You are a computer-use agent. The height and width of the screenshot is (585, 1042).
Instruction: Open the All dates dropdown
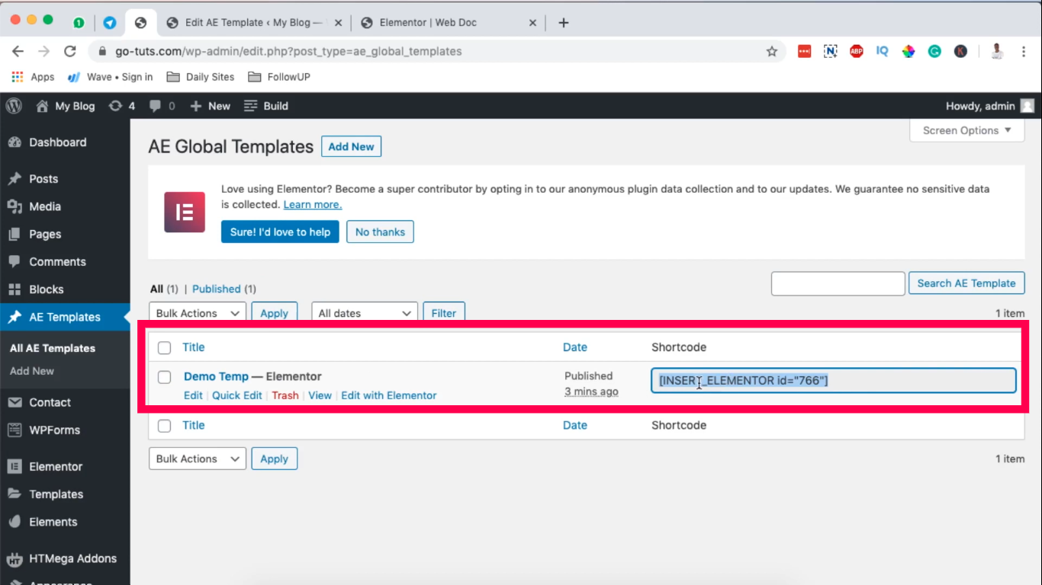[365, 313]
